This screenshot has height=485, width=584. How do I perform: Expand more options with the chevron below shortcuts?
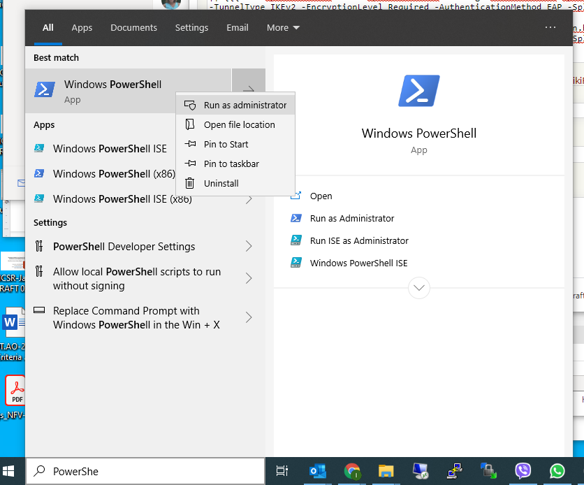pyautogui.click(x=418, y=287)
